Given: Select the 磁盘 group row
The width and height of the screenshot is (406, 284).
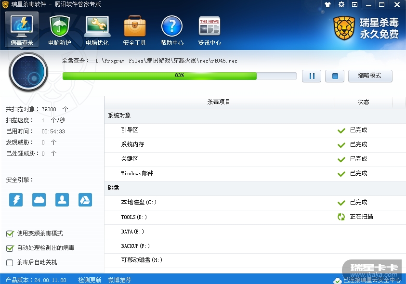Looking at the screenshot, I should pos(255,188).
